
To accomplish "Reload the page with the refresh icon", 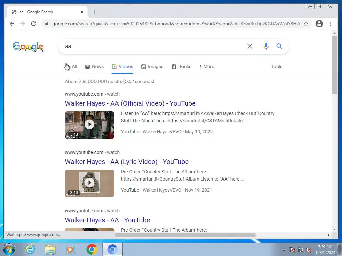I will 33,24.
